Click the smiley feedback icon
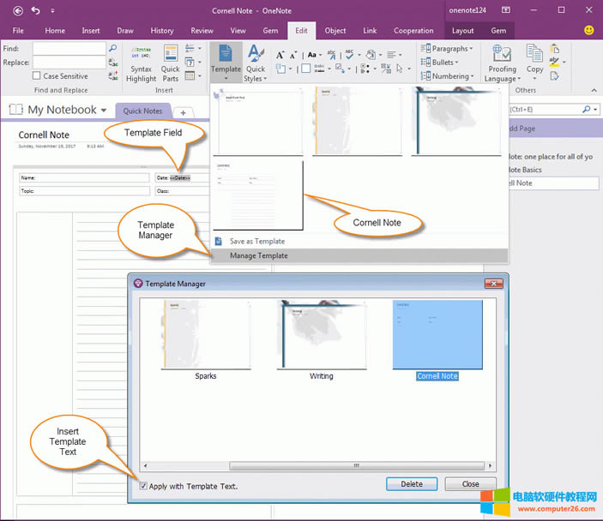603x521 pixels. point(589,30)
